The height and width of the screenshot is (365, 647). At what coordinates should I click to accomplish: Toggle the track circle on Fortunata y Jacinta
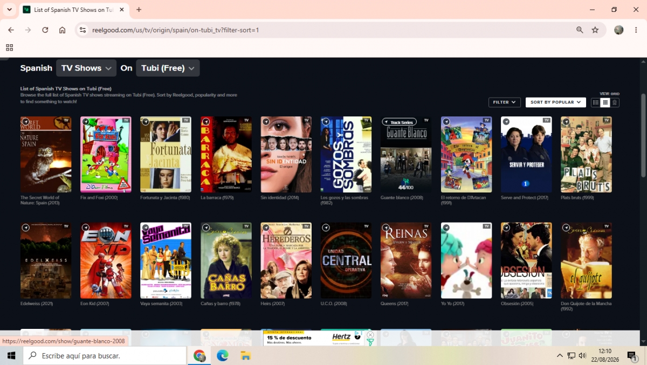[x=145, y=122]
